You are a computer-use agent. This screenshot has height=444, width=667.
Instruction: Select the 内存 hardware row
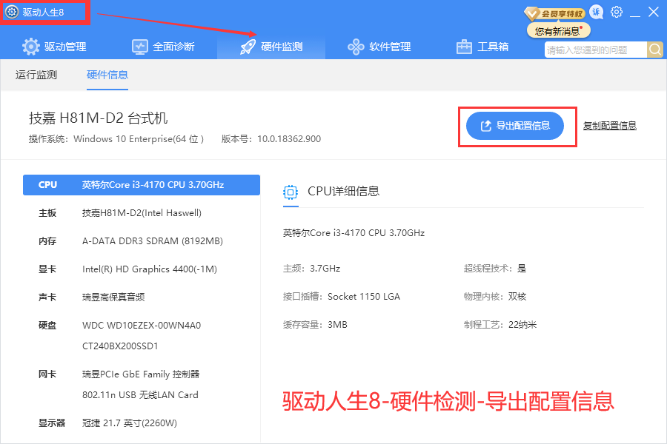coord(142,241)
